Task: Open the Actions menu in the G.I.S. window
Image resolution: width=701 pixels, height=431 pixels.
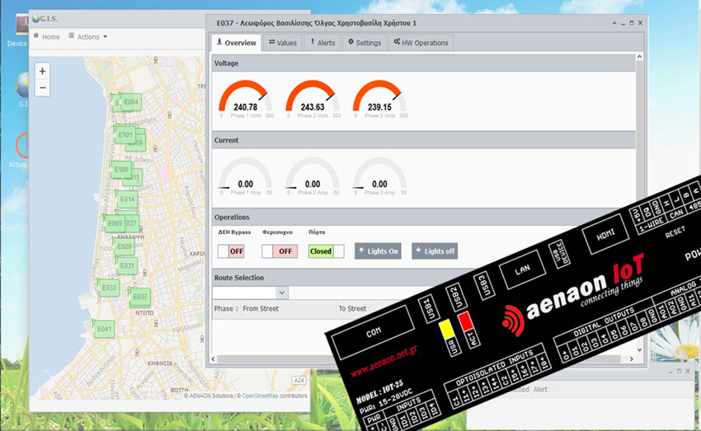Action: coord(87,36)
